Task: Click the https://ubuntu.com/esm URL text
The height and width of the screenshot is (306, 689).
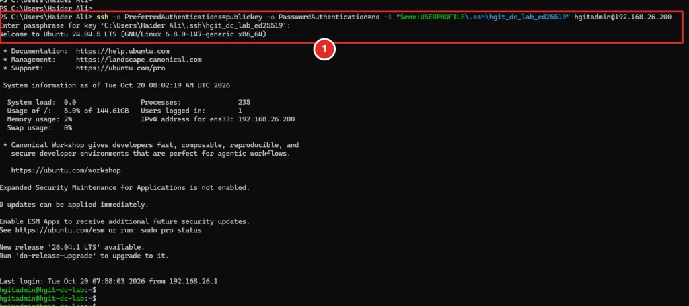Action: pos(59,230)
